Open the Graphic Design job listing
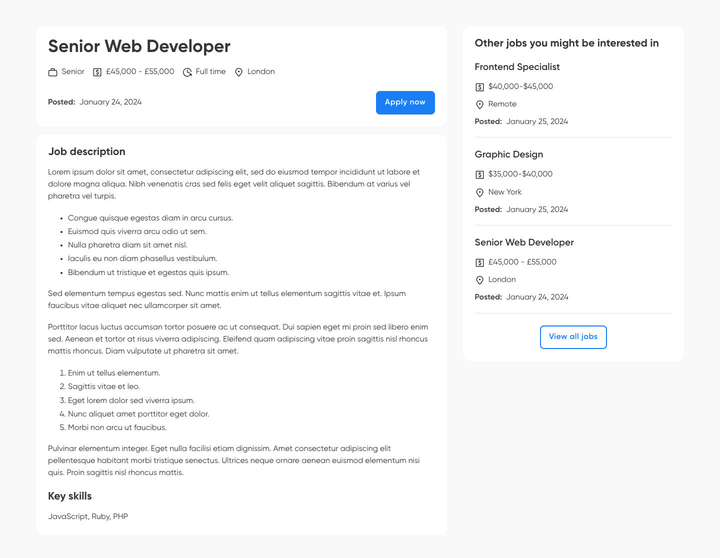Viewport: 720px width, 558px height. [508, 154]
